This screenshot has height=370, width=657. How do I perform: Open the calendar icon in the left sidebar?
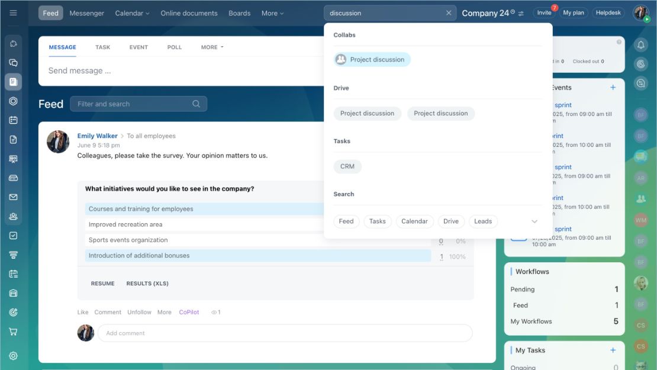13,120
